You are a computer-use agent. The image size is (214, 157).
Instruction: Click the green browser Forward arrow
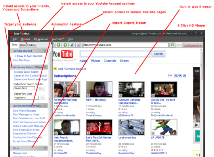click(65, 45)
